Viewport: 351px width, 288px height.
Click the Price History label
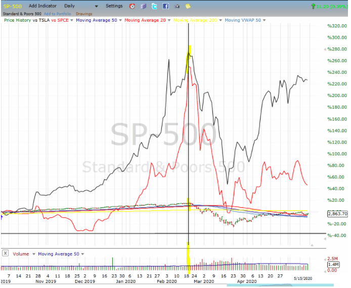click(18, 20)
